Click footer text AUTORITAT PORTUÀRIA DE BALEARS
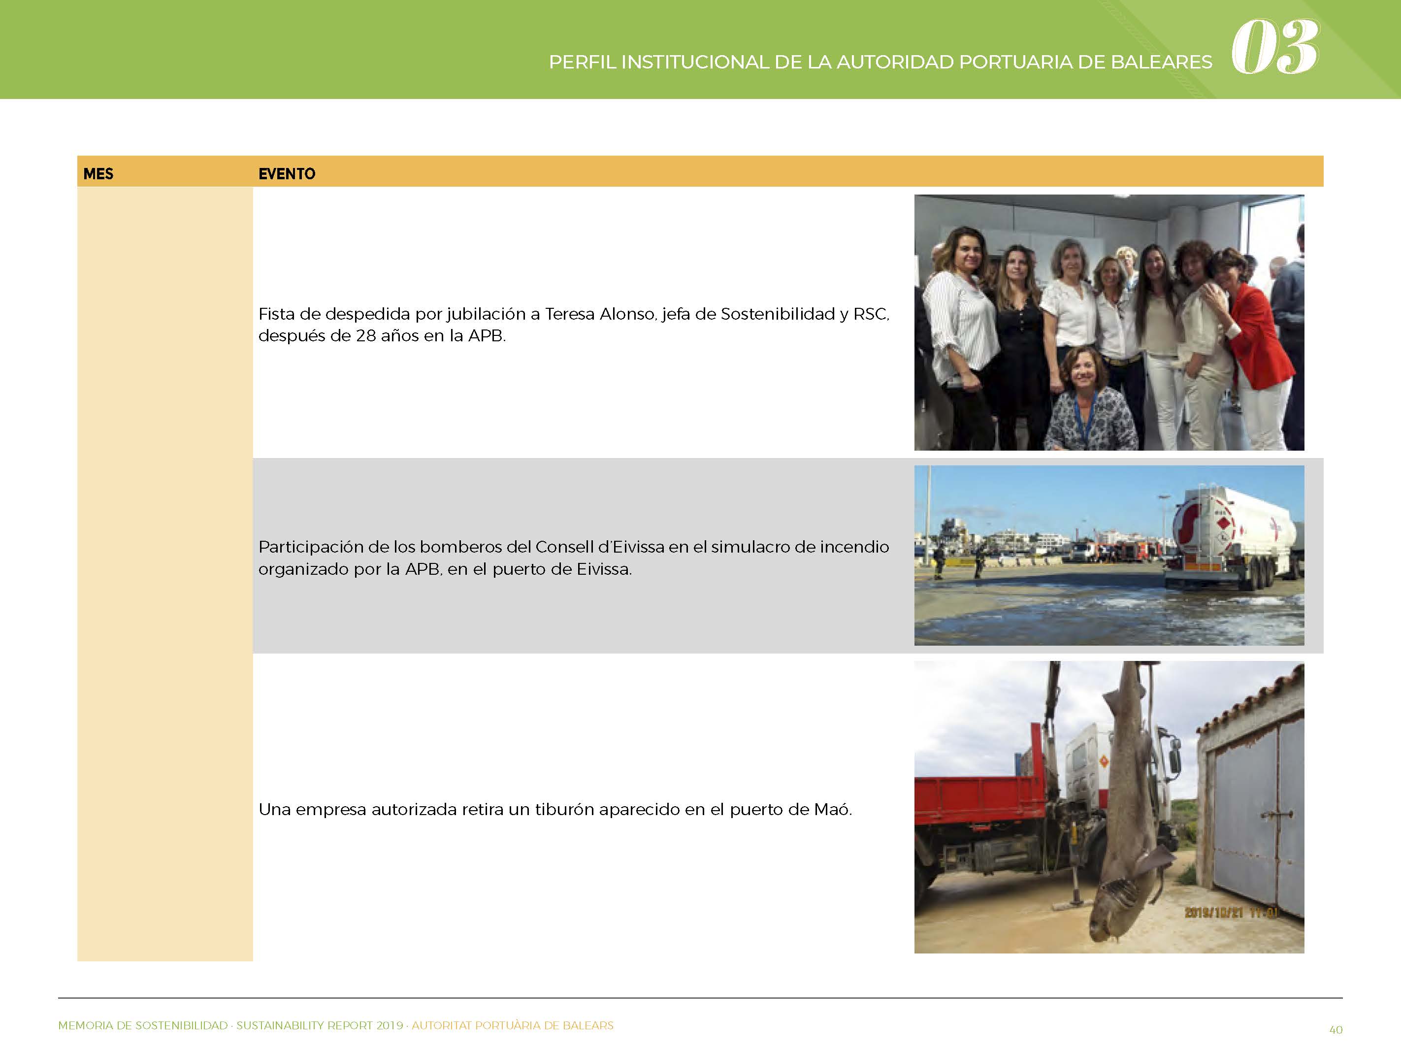Image resolution: width=1401 pixels, height=1051 pixels. [513, 1025]
